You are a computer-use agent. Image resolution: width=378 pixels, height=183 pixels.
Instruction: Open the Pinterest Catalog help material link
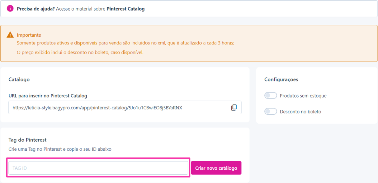pos(125,9)
